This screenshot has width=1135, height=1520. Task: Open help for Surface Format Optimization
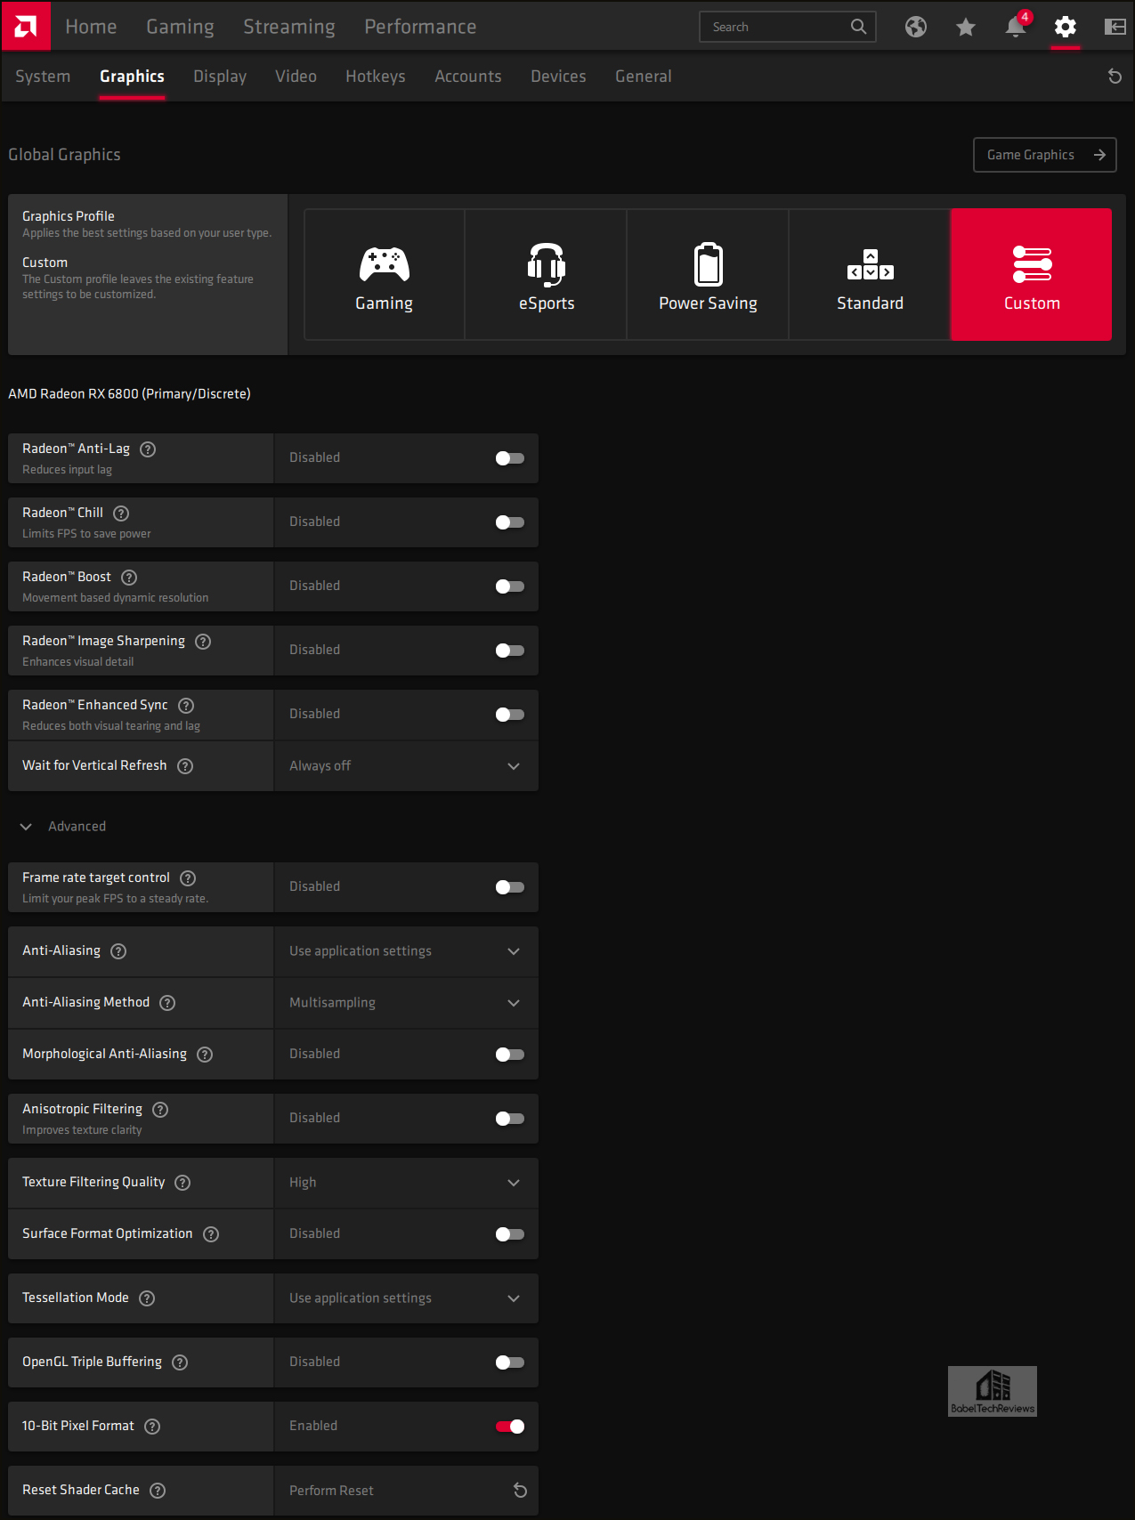click(x=211, y=1234)
